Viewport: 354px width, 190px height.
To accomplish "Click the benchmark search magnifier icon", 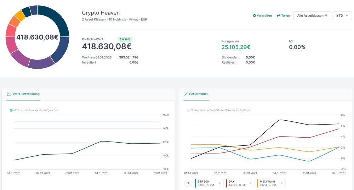I will tap(188, 183).
